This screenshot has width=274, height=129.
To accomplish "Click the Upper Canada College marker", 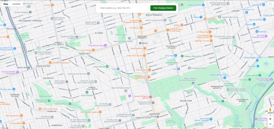I will coord(126,91).
